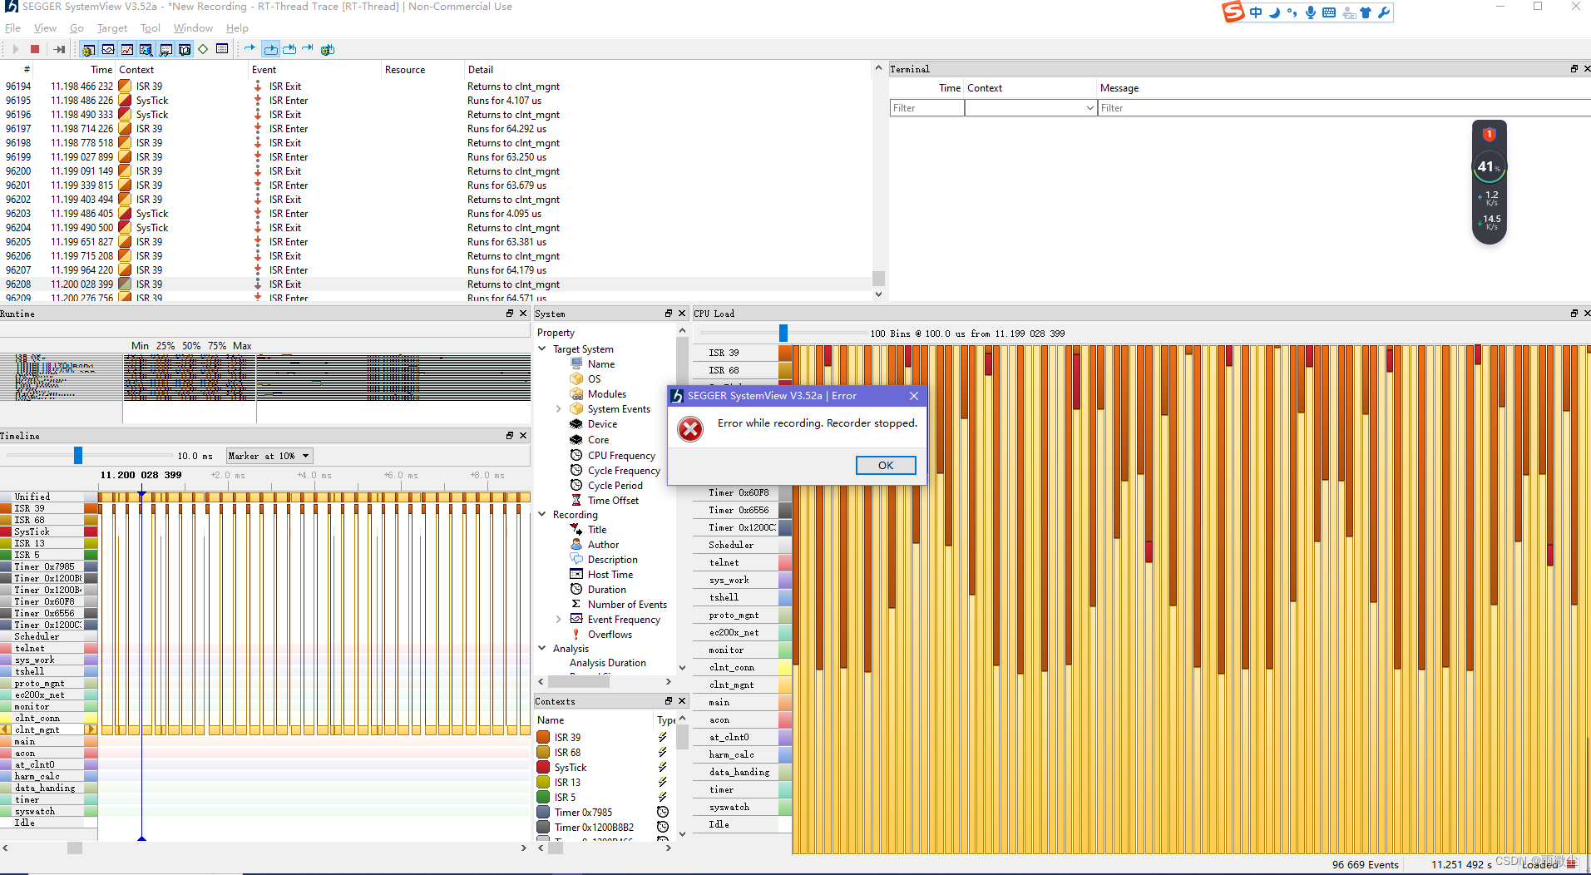Viewport: 1591px width, 875px height.
Task: Click the Terminal Time filter field
Action: 926,108
